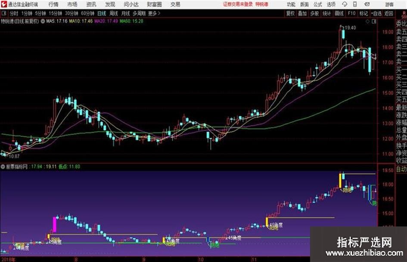Click the MA10 value label
407x262 pixels.
81,21
